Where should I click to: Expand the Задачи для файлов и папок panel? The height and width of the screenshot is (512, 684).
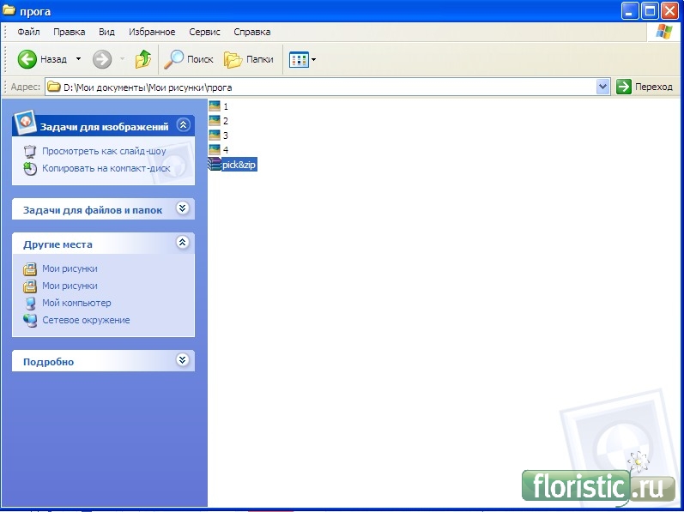[x=182, y=208]
